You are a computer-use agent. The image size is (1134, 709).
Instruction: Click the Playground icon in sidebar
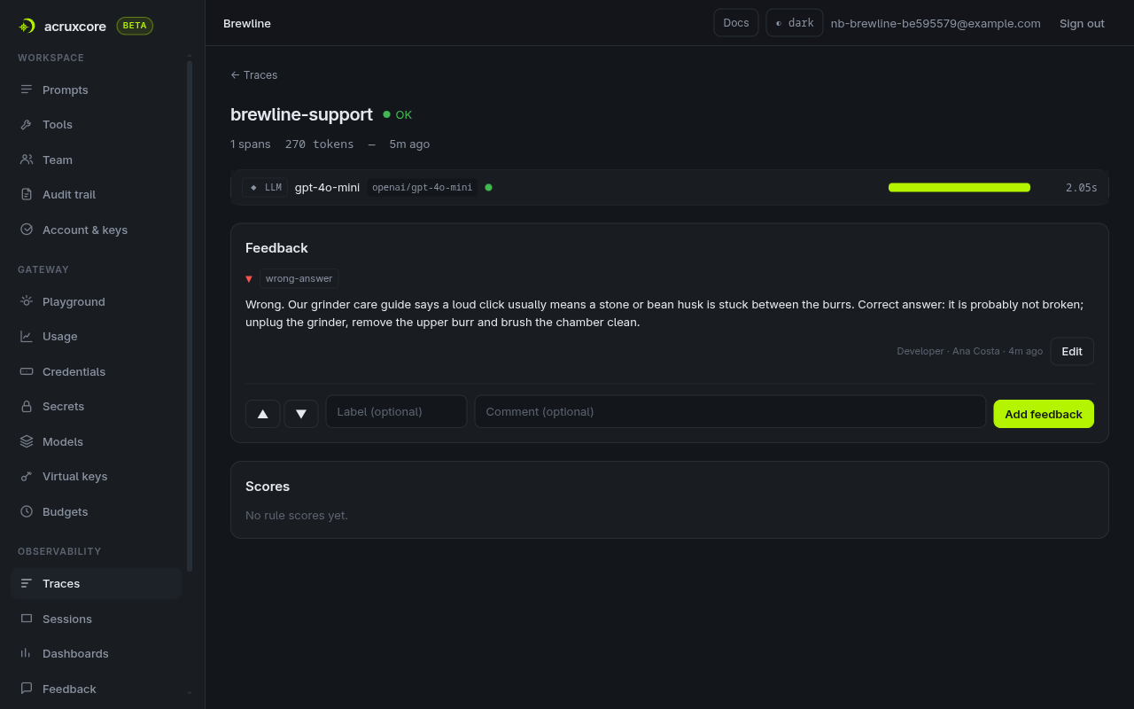pyautogui.click(x=27, y=301)
